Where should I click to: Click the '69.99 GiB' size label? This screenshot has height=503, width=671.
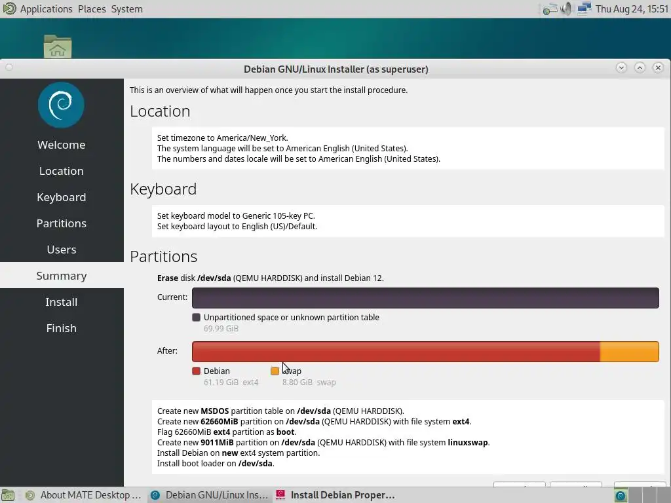tap(221, 329)
